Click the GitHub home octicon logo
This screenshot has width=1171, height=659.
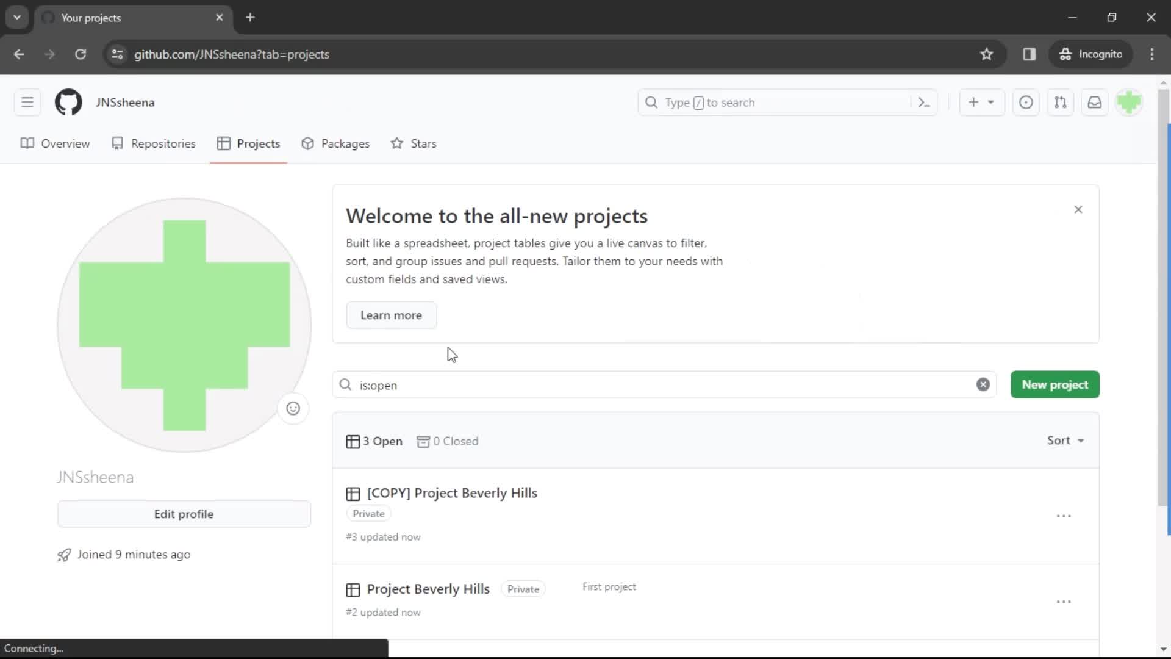(x=68, y=102)
